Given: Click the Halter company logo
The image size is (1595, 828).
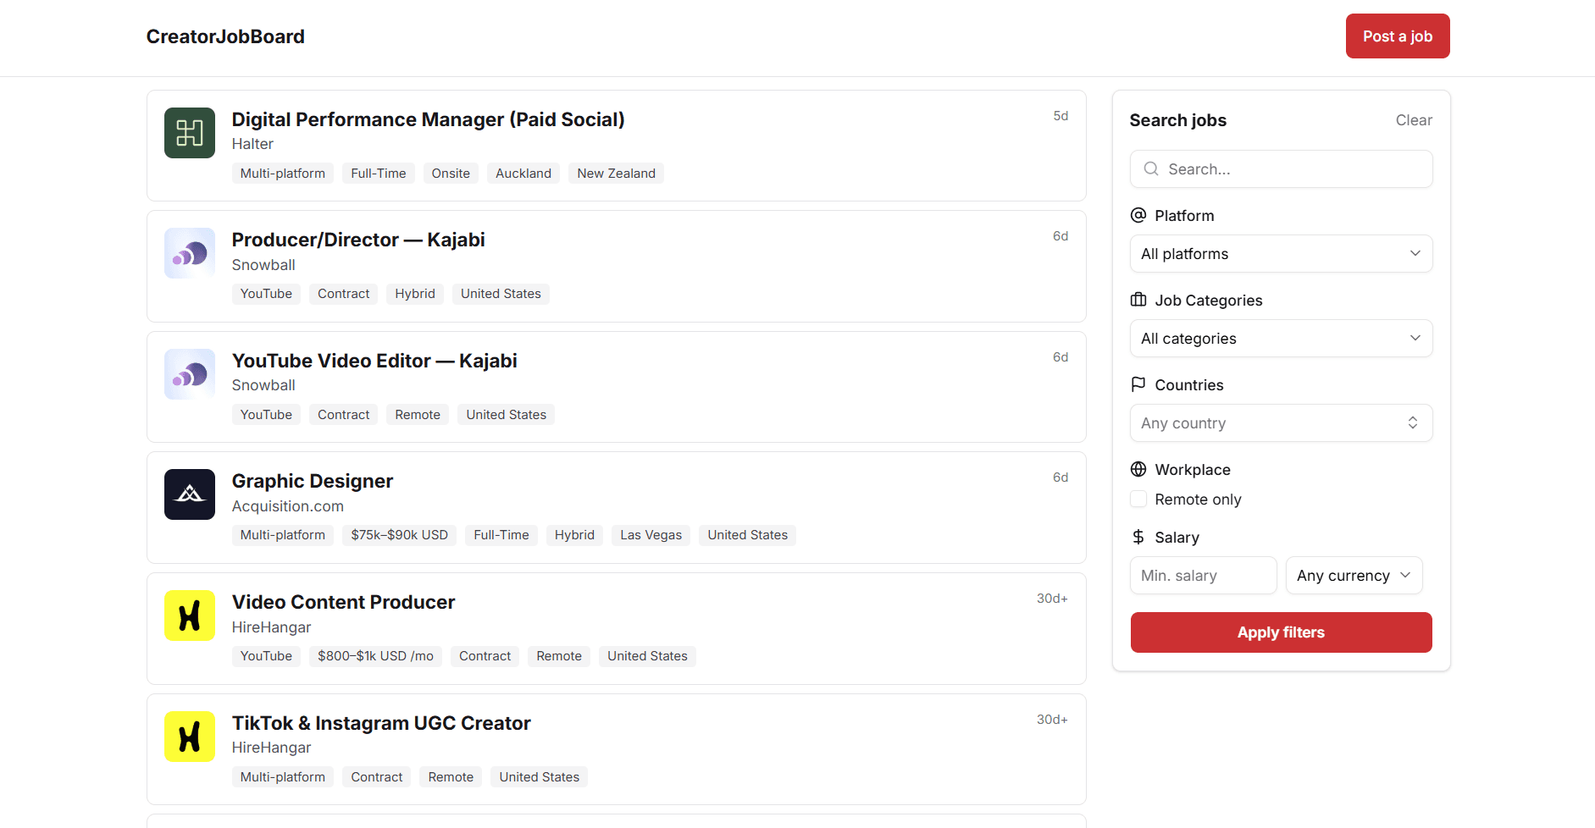Looking at the screenshot, I should click(x=190, y=133).
